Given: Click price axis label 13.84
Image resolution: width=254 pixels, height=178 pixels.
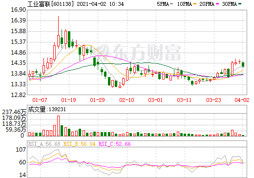Looking at the screenshot, I should tap(19, 74).
